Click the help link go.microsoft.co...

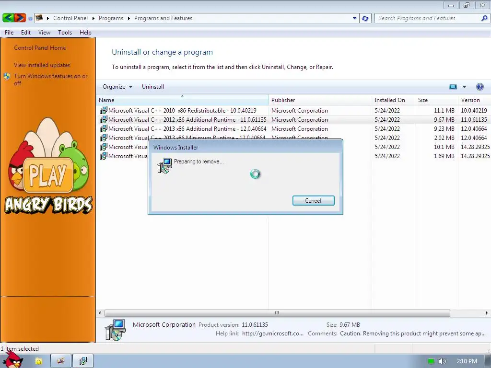click(272, 333)
